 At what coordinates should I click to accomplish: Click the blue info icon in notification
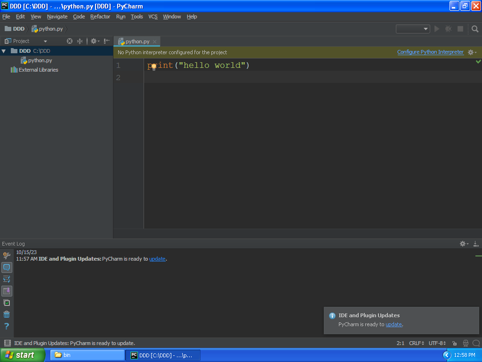tap(332, 315)
